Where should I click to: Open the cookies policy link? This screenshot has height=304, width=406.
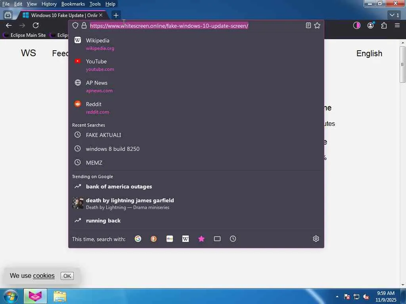click(44, 276)
